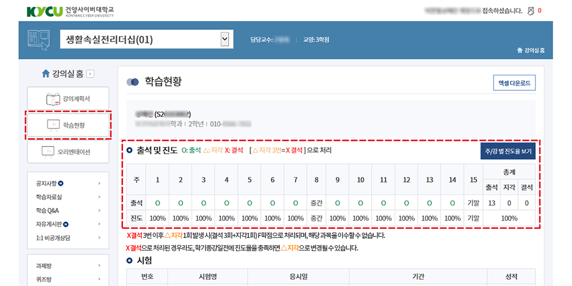Image resolution: width=572 pixels, height=286 pixels.
Task: Open 강의계획서 via its book icon
Action: tap(53, 99)
